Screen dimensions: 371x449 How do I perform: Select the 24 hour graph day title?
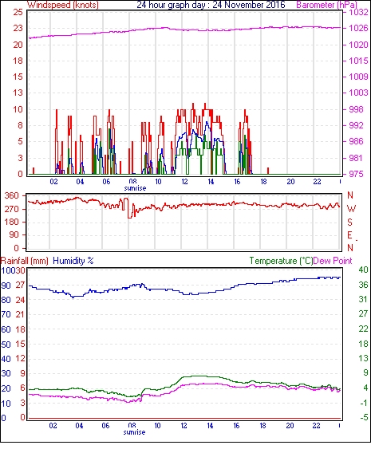pos(211,5)
